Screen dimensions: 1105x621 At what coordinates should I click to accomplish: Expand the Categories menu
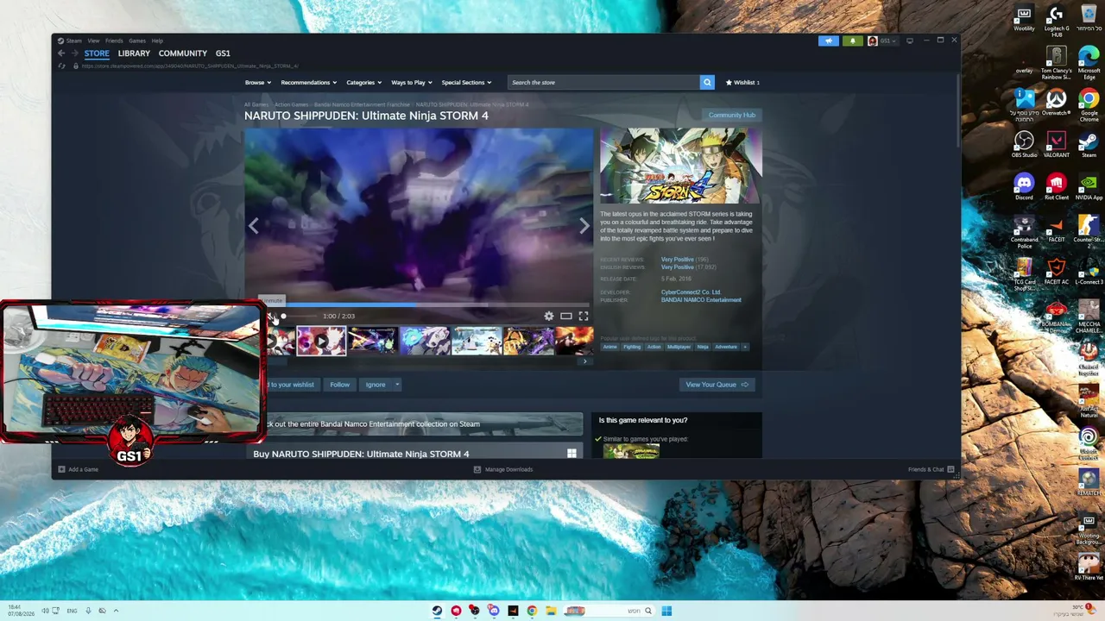point(364,83)
